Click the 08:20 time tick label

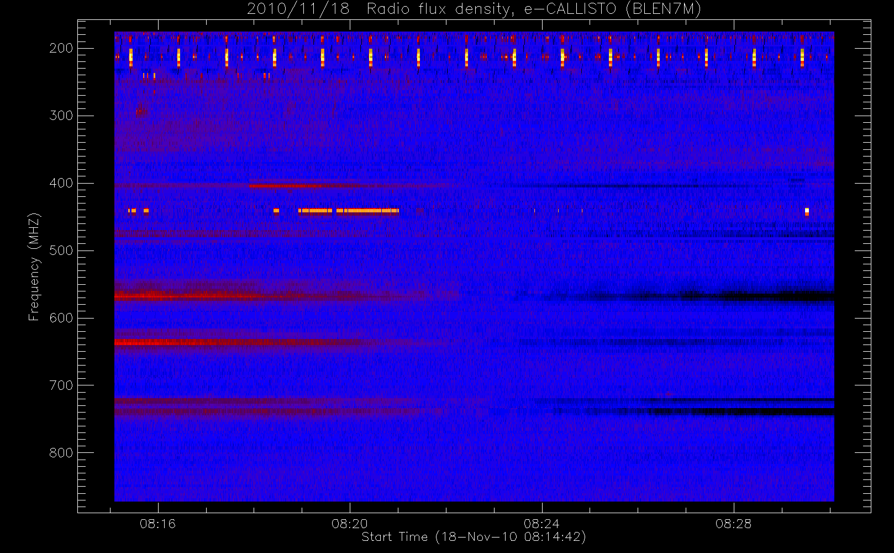click(350, 524)
